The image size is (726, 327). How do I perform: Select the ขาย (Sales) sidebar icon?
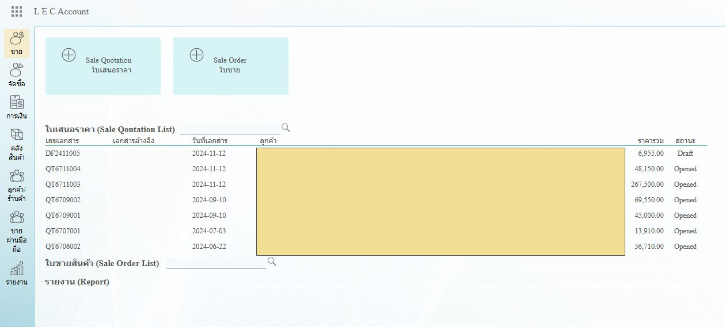pyautogui.click(x=17, y=43)
